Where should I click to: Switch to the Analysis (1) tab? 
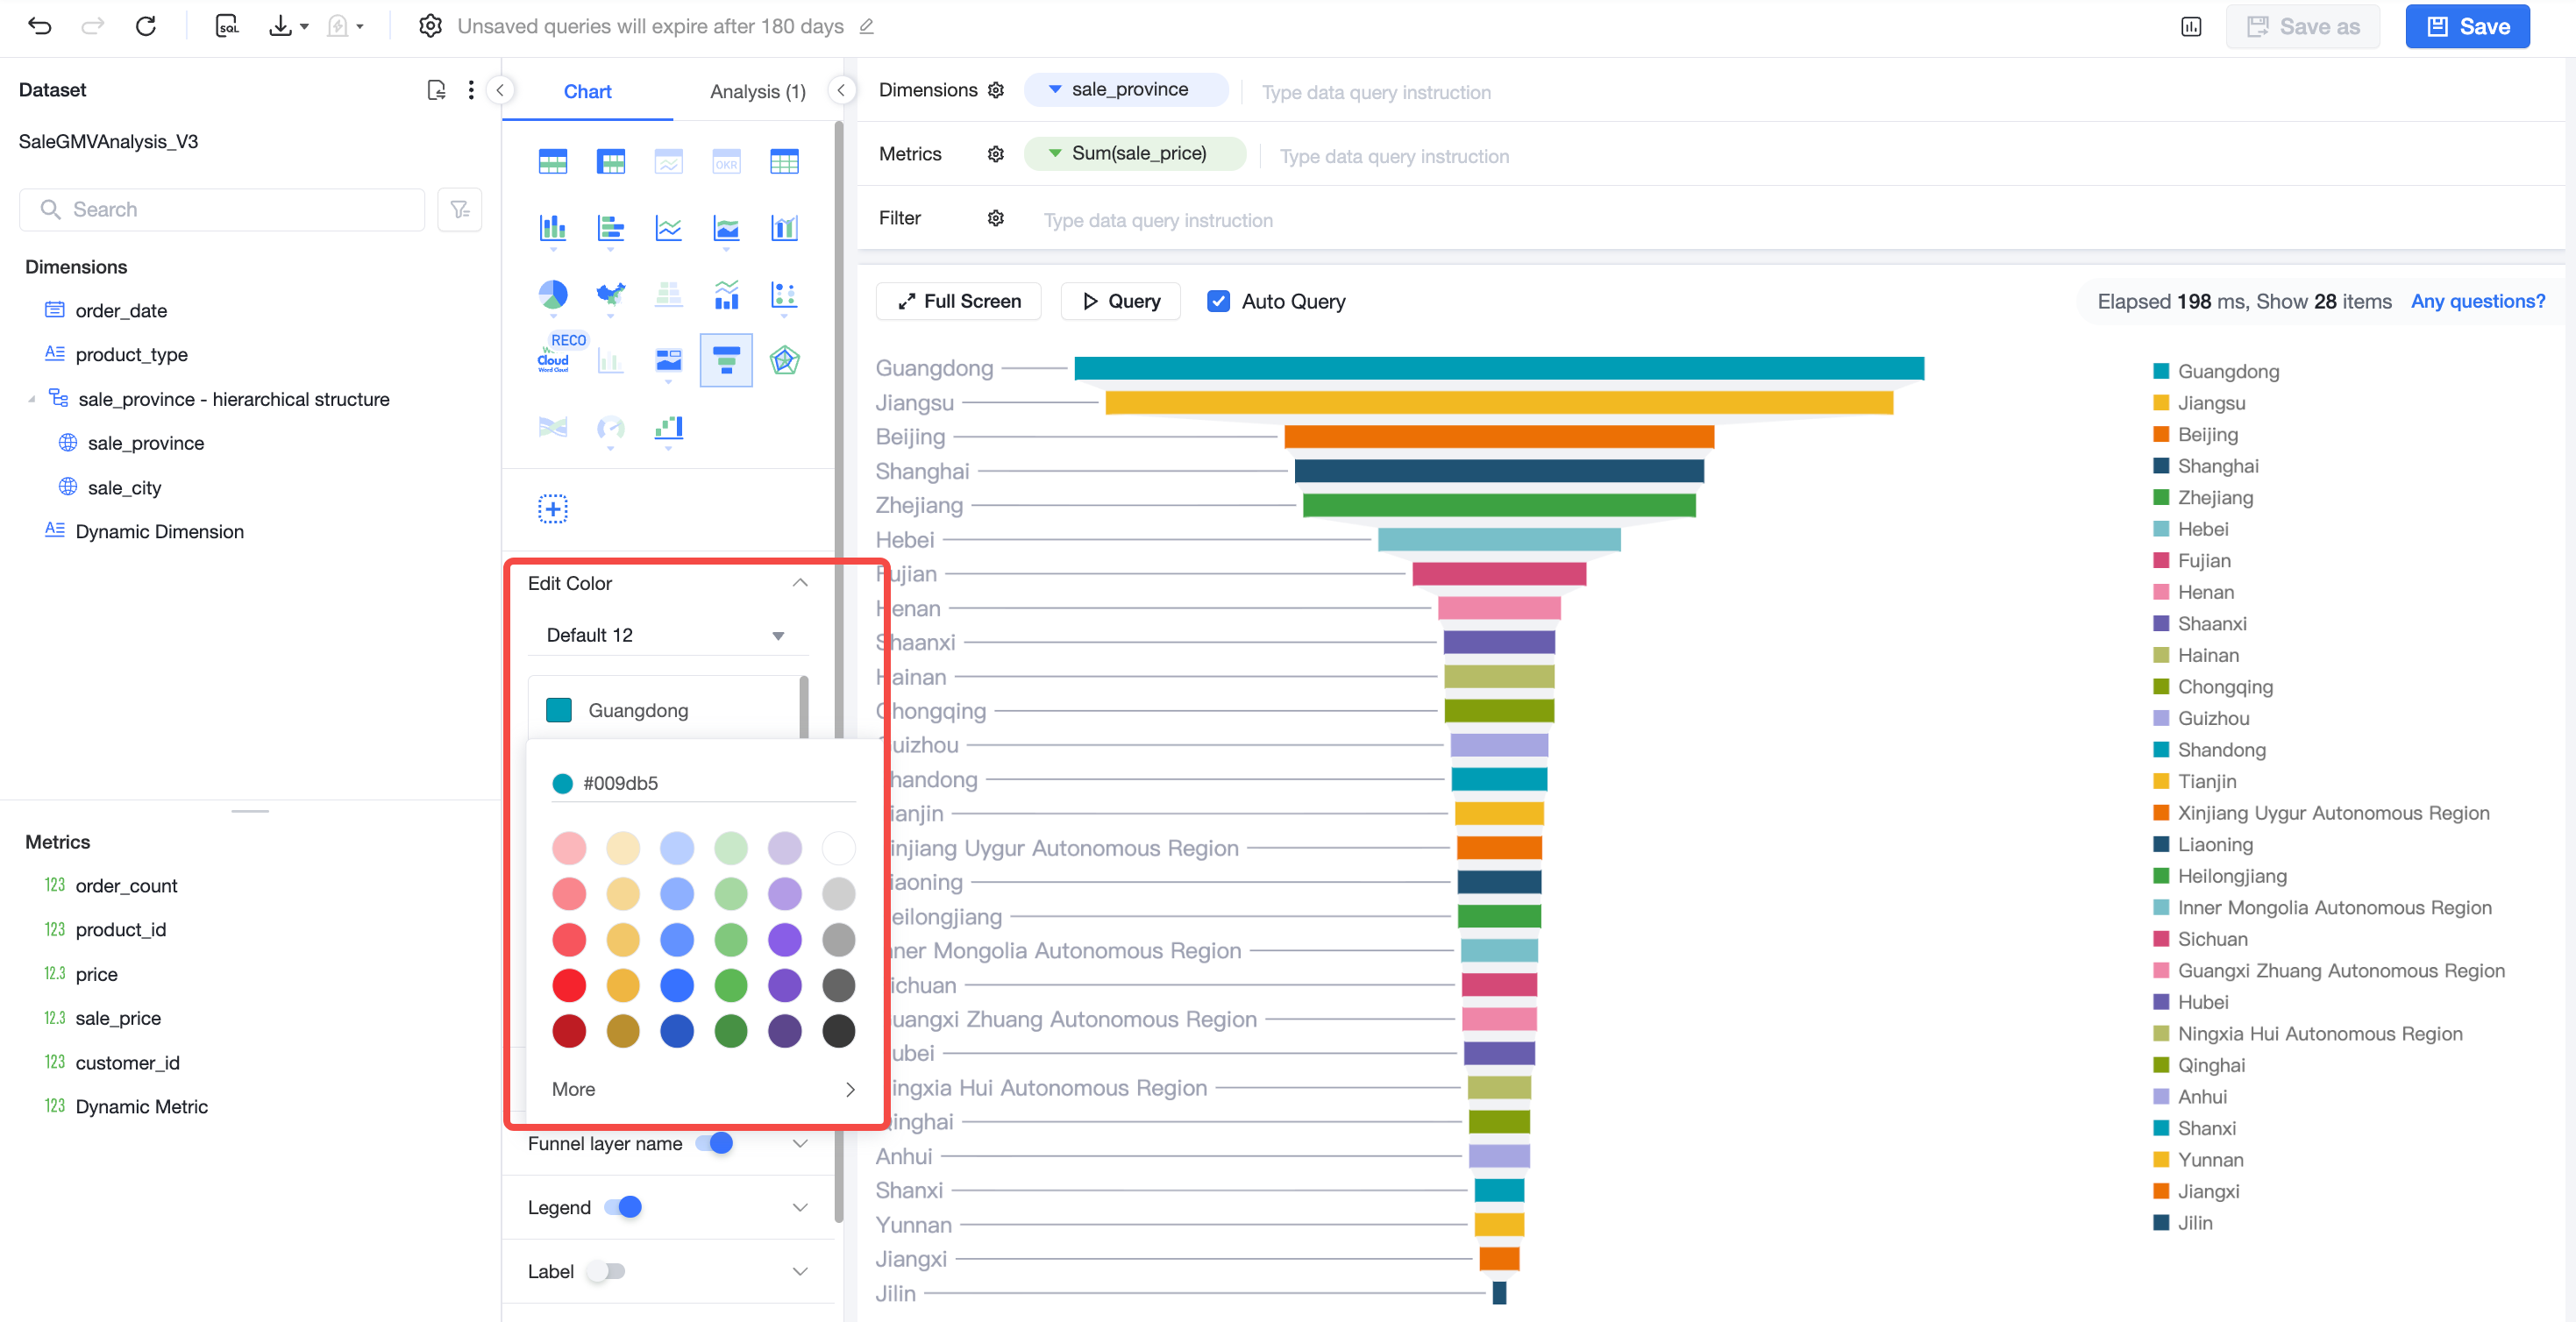click(x=757, y=91)
